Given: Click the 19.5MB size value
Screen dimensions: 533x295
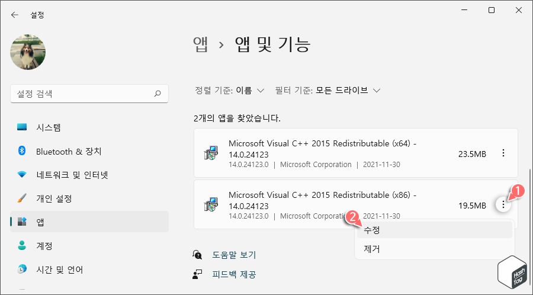Looking at the screenshot, I should pyautogui.click(x=472, y=206).
